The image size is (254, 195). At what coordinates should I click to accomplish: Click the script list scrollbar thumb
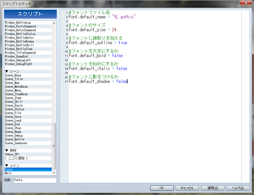coord(54,146)
